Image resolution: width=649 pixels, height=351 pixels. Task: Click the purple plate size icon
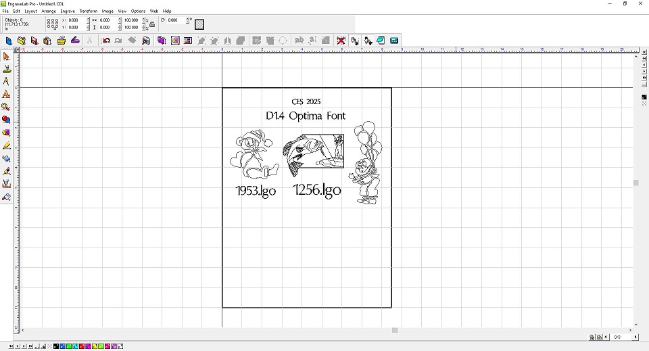[x=162, y=41]
